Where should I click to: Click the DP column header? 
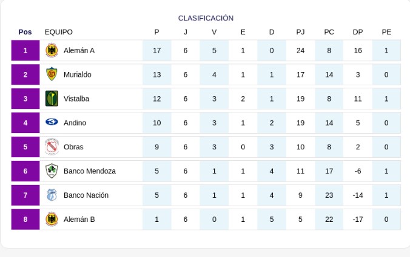tap(358, 32)
